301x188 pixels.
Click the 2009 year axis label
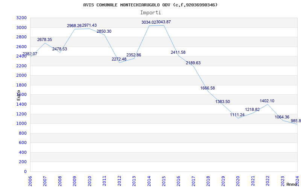pos(74,181)
